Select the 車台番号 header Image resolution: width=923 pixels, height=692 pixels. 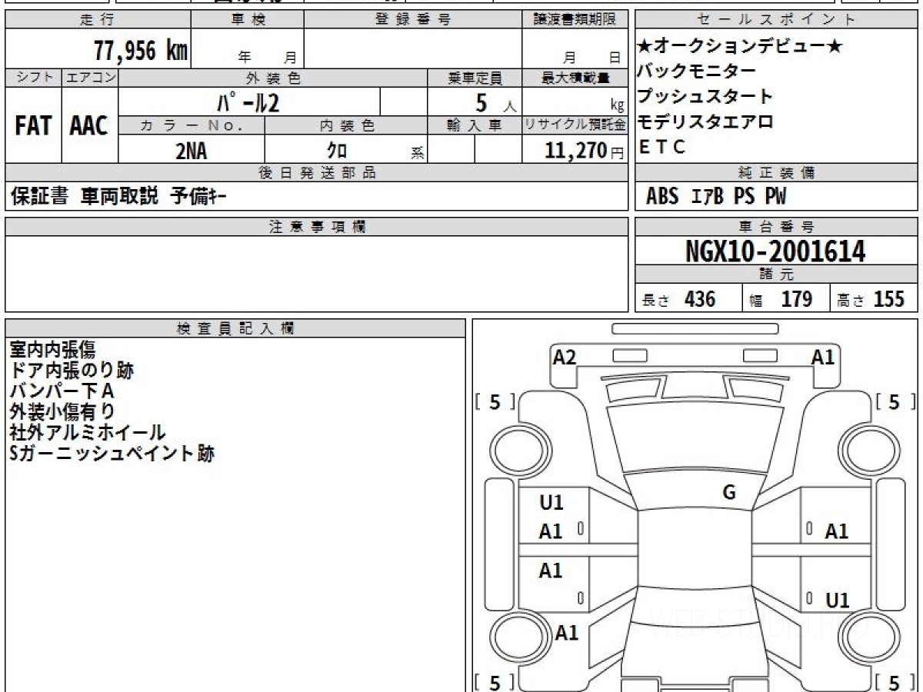pos(777,227)
